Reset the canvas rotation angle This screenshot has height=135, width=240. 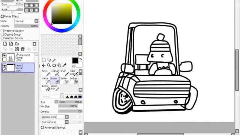point(36,10)
